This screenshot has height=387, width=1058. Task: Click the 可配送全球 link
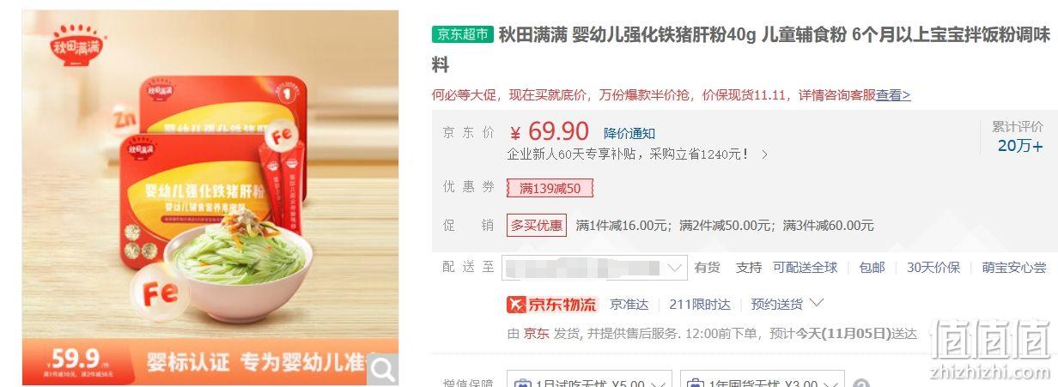pos(805,267)
